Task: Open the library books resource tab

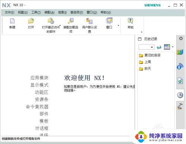Action: pos(180,52)
